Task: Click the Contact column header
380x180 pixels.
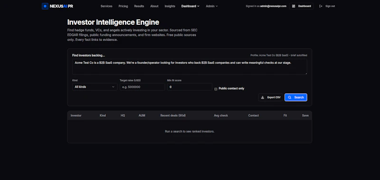Action: click(254, 116)
